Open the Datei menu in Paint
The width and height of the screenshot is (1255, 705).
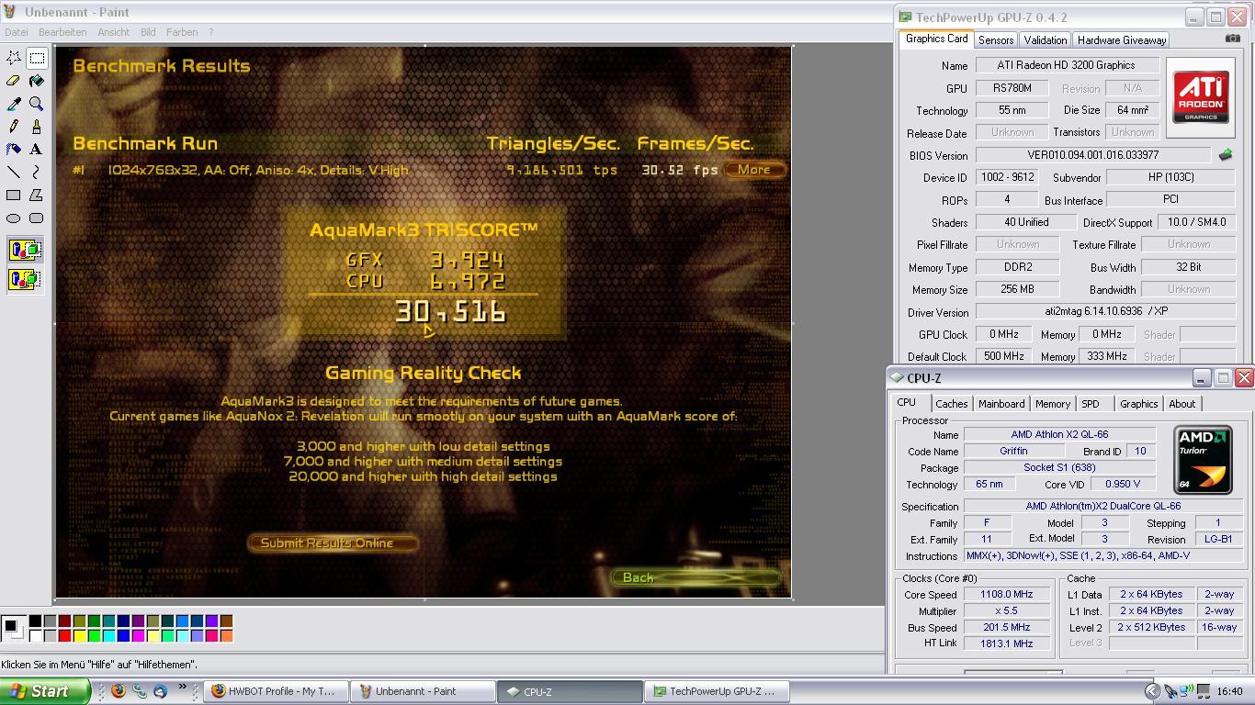point(17,32)
